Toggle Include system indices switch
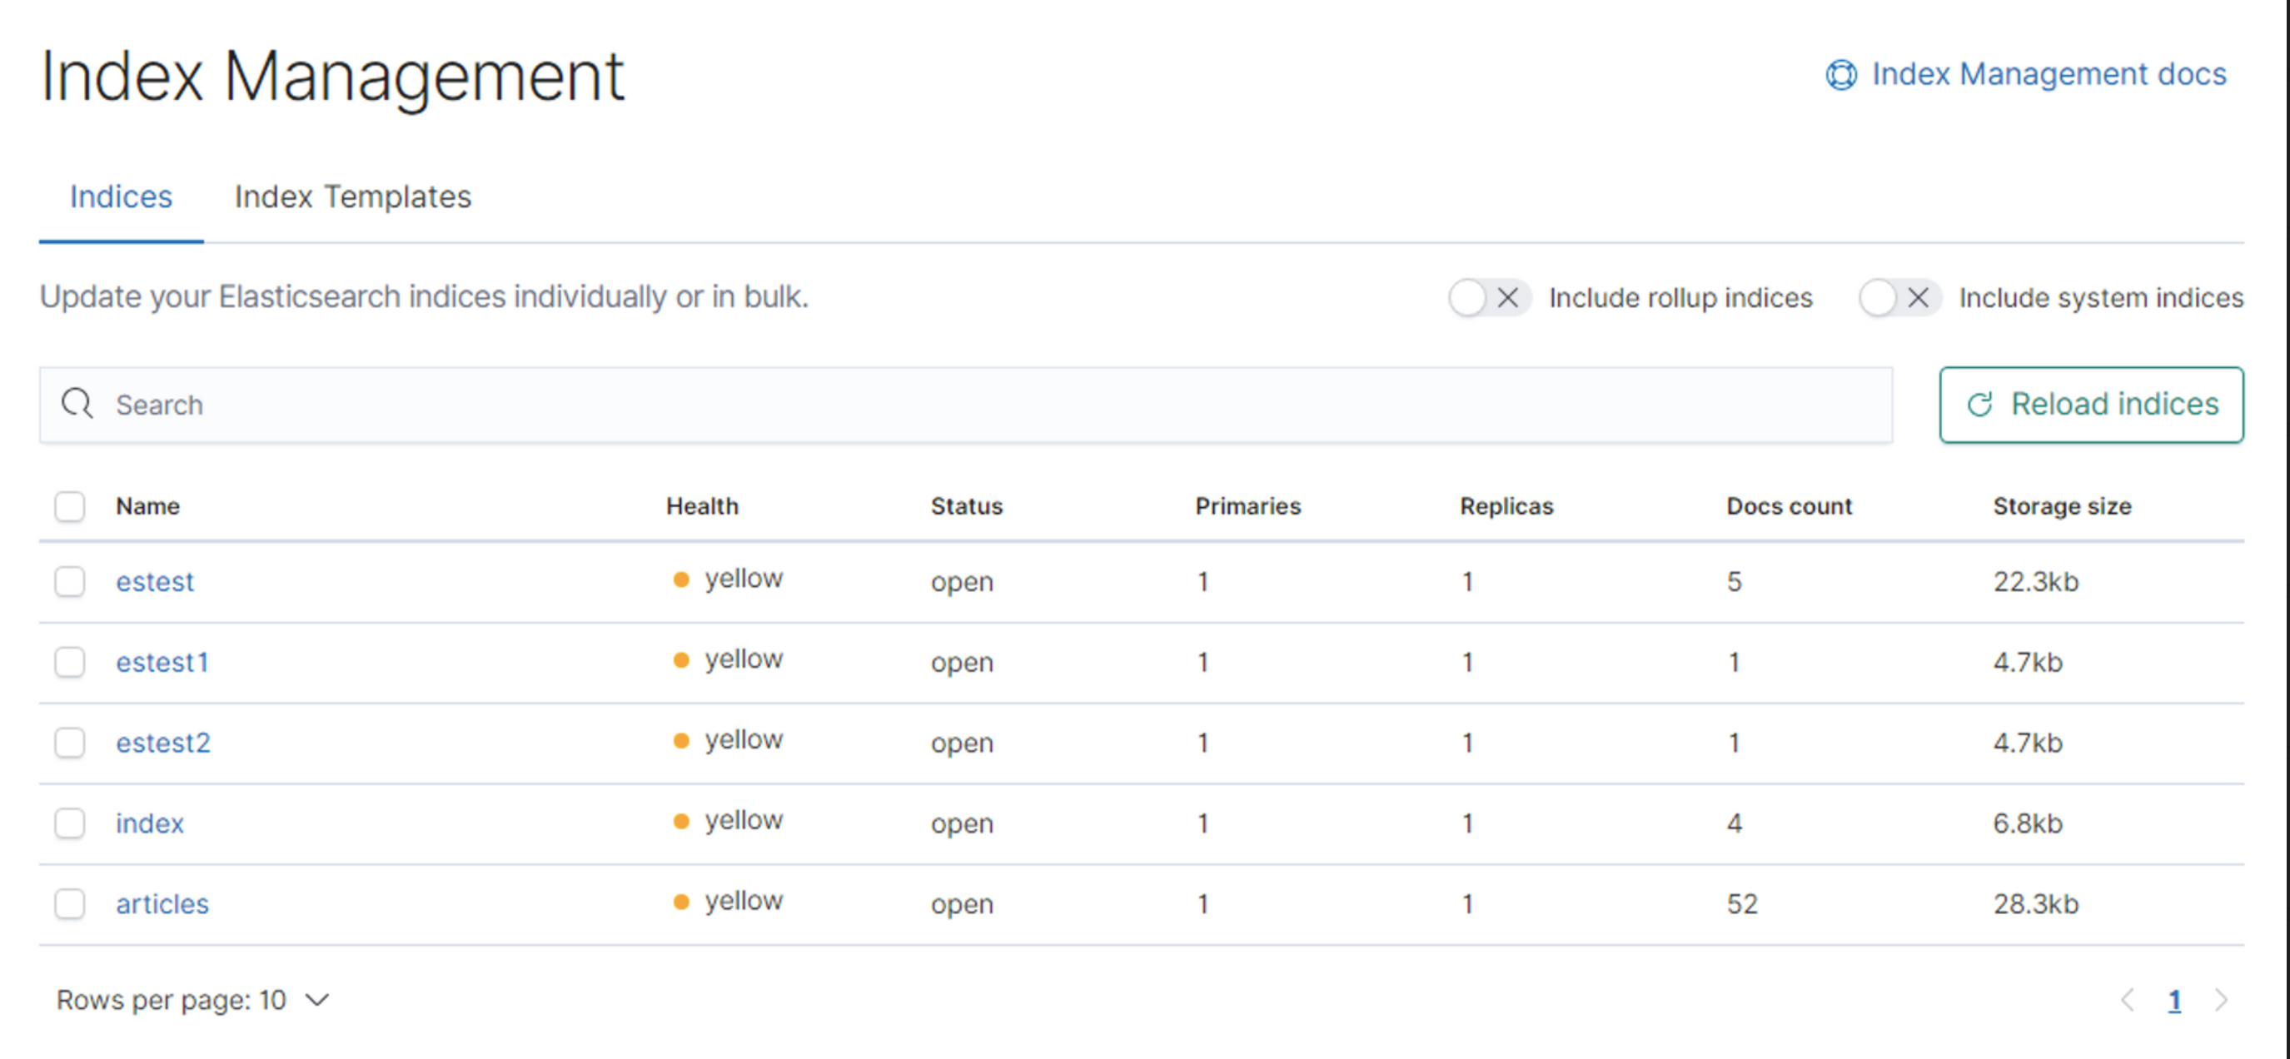 [x=1898, y=297]
